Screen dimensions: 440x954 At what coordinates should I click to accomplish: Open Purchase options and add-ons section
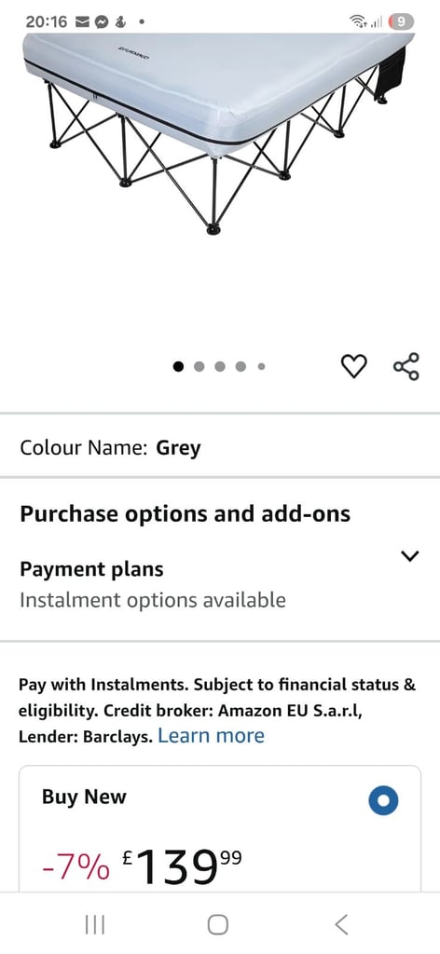coord(185,514)
